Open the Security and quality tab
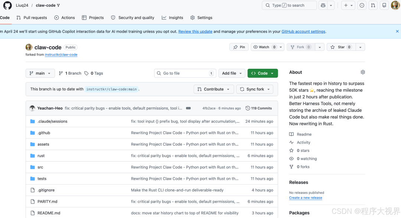Screen dimensions: 401x218 pos(133,17)
